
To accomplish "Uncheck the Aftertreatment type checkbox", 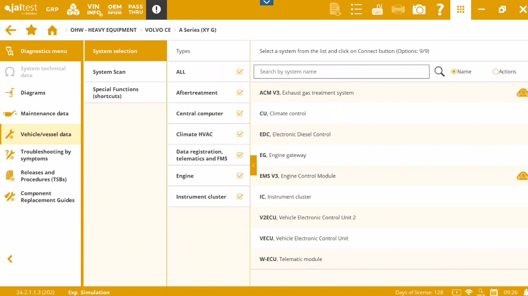I will [x=240, y=92].
